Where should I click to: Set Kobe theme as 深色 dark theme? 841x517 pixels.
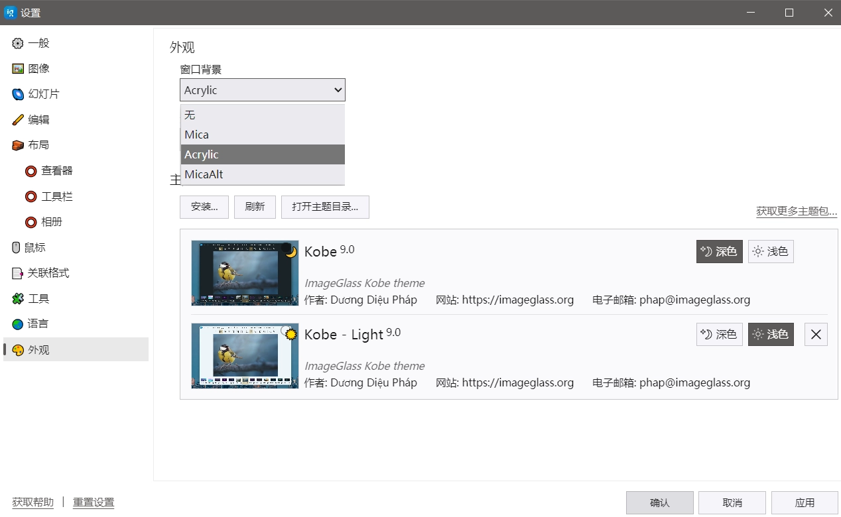click(719, 252)
